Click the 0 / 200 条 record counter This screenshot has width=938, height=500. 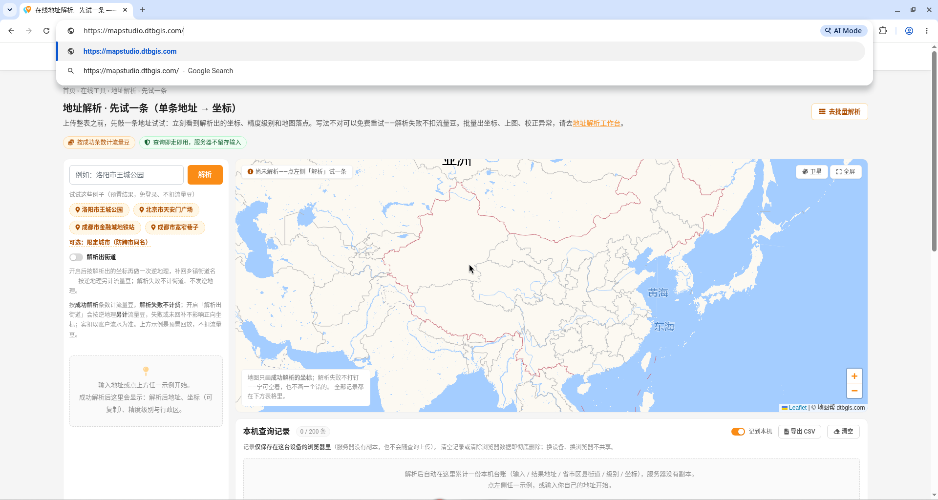[x=313, y=432]
